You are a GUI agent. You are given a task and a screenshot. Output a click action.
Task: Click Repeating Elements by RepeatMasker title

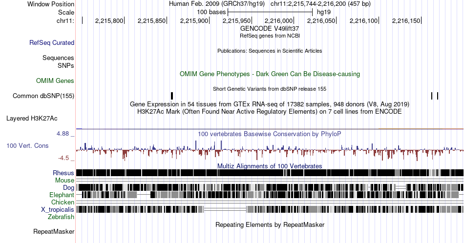pyautogui.click(x=270, y=224)
